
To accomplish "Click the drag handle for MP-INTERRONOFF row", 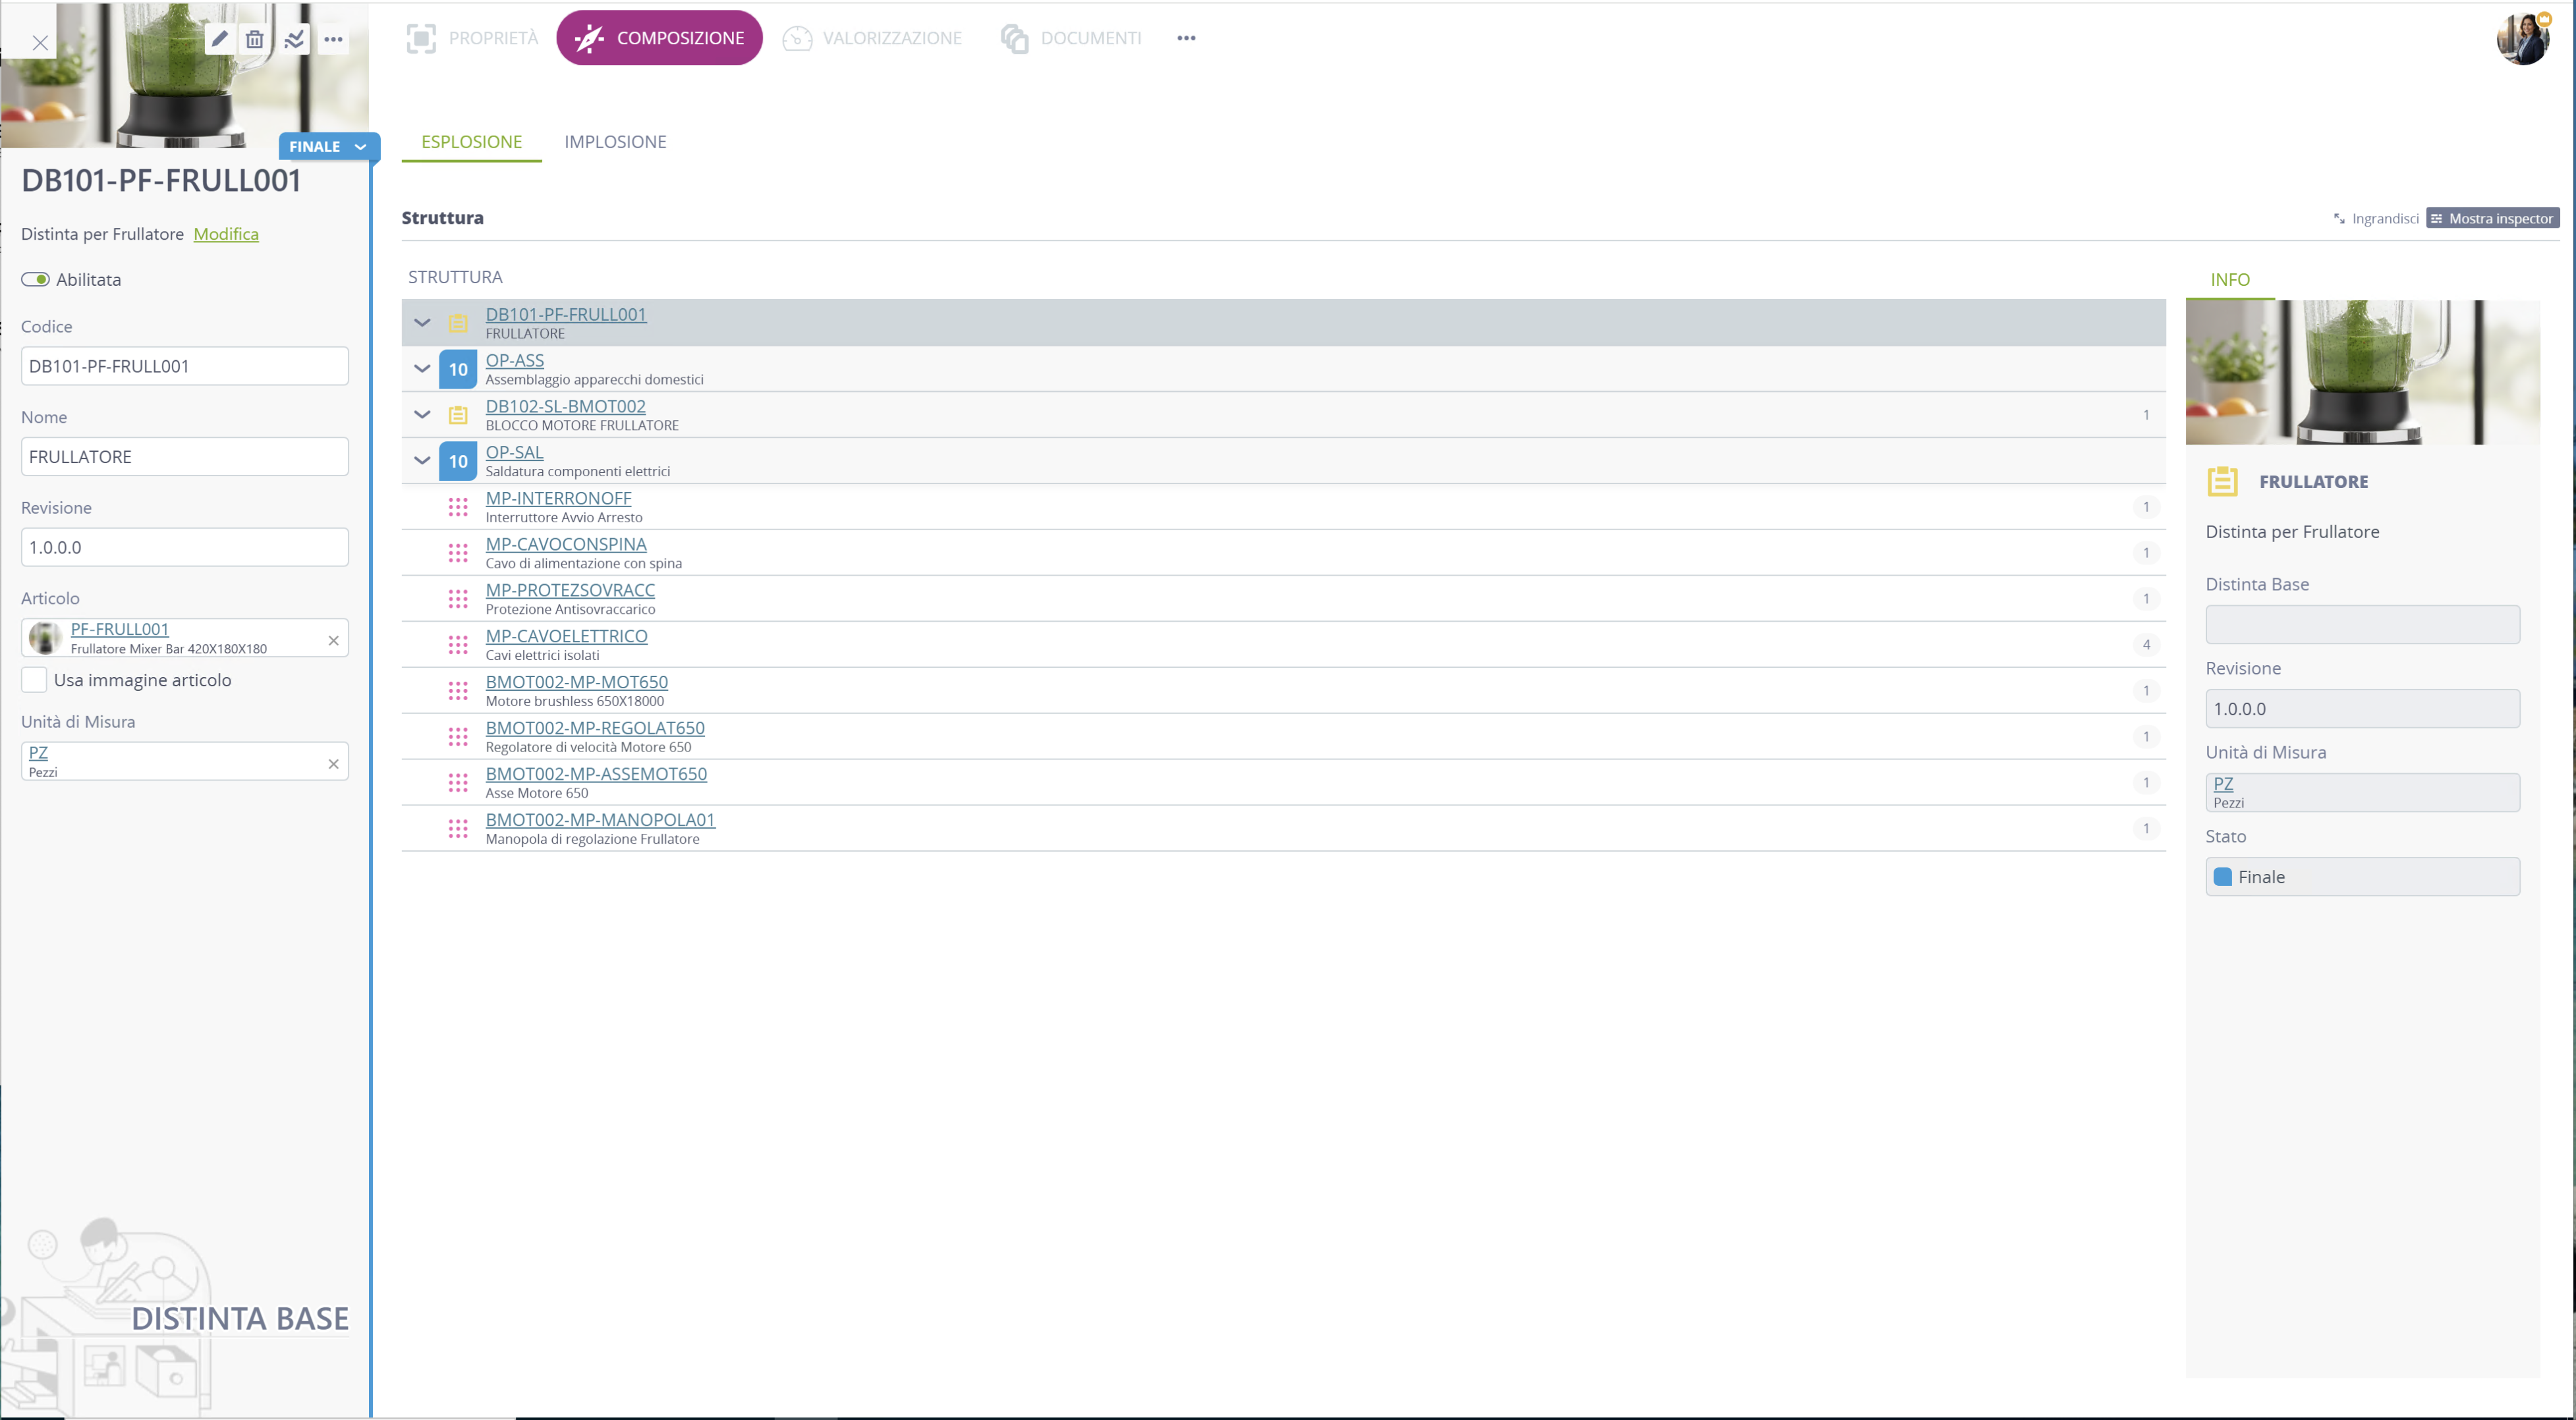I will (x=458, y=507).
